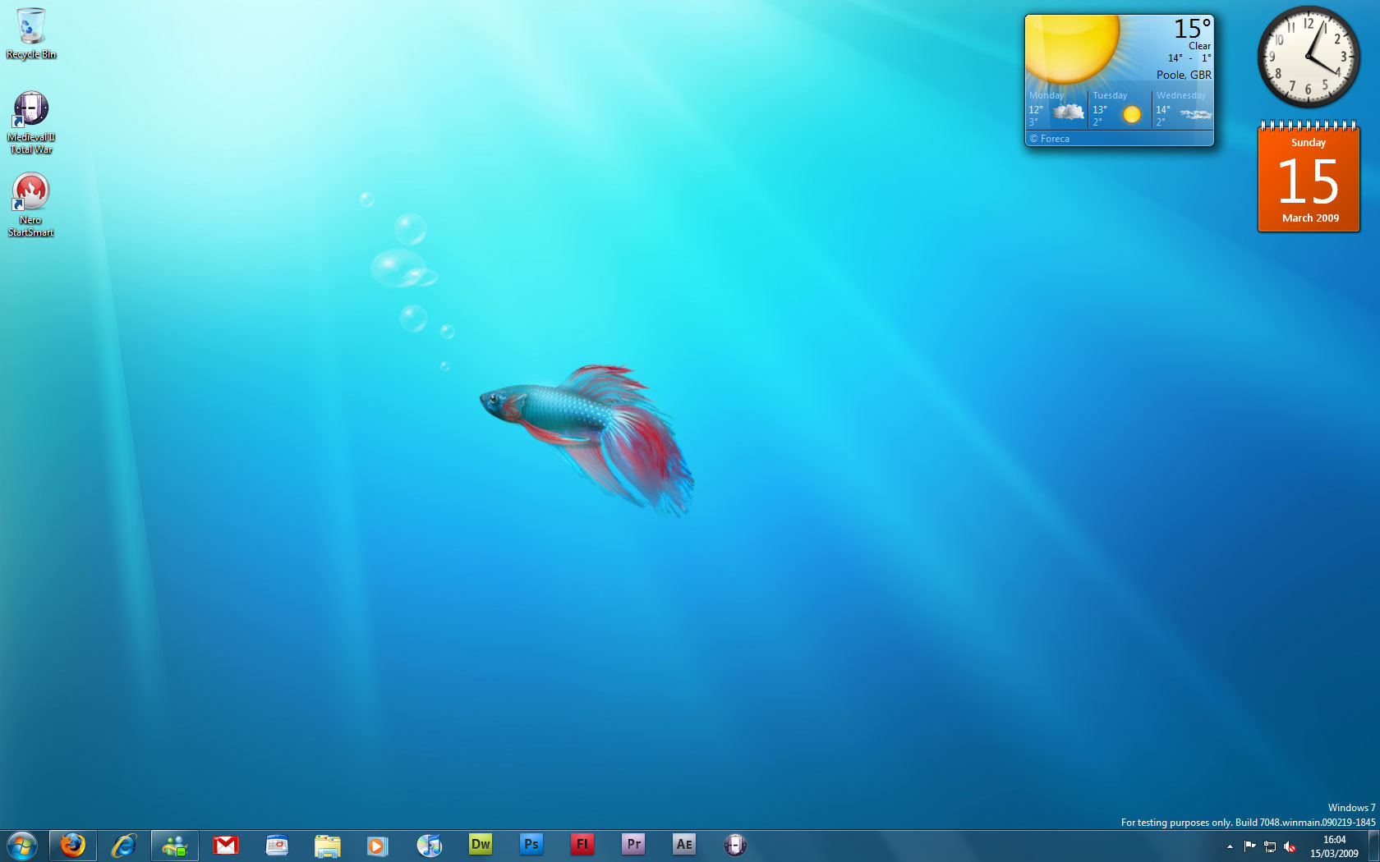Launch Firefox from the taskbar

click(x=73, y=845)
